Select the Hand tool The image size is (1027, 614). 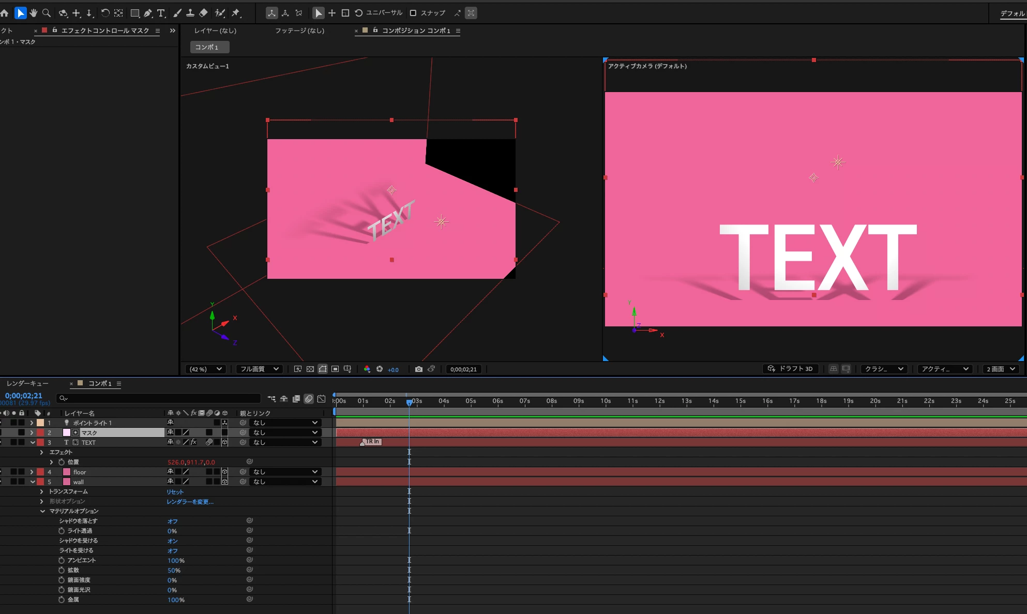34,13
